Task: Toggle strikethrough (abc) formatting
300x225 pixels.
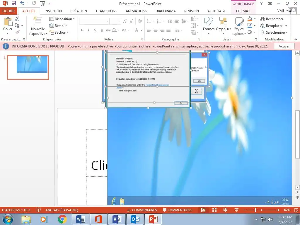Action: click(x=108, y=30)
